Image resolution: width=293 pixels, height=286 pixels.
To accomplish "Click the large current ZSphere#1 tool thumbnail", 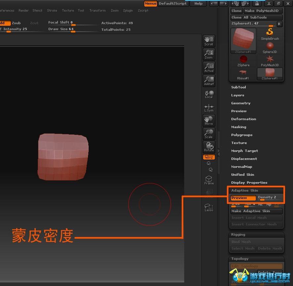I will 243,41.
